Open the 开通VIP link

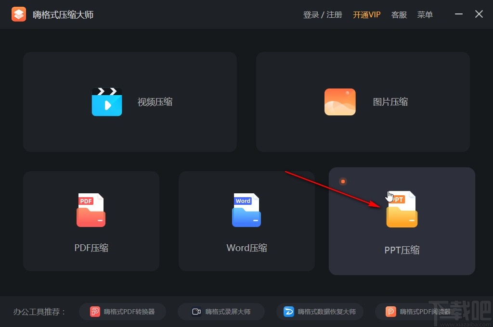[366, 15]
